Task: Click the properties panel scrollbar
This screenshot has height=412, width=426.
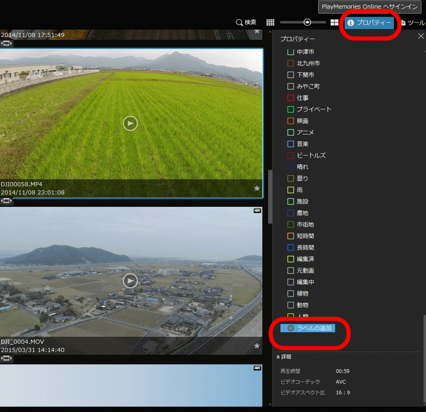Action: 424,359
